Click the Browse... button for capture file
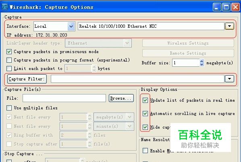This screenshot has height=162, width=241. coord(121,98)
